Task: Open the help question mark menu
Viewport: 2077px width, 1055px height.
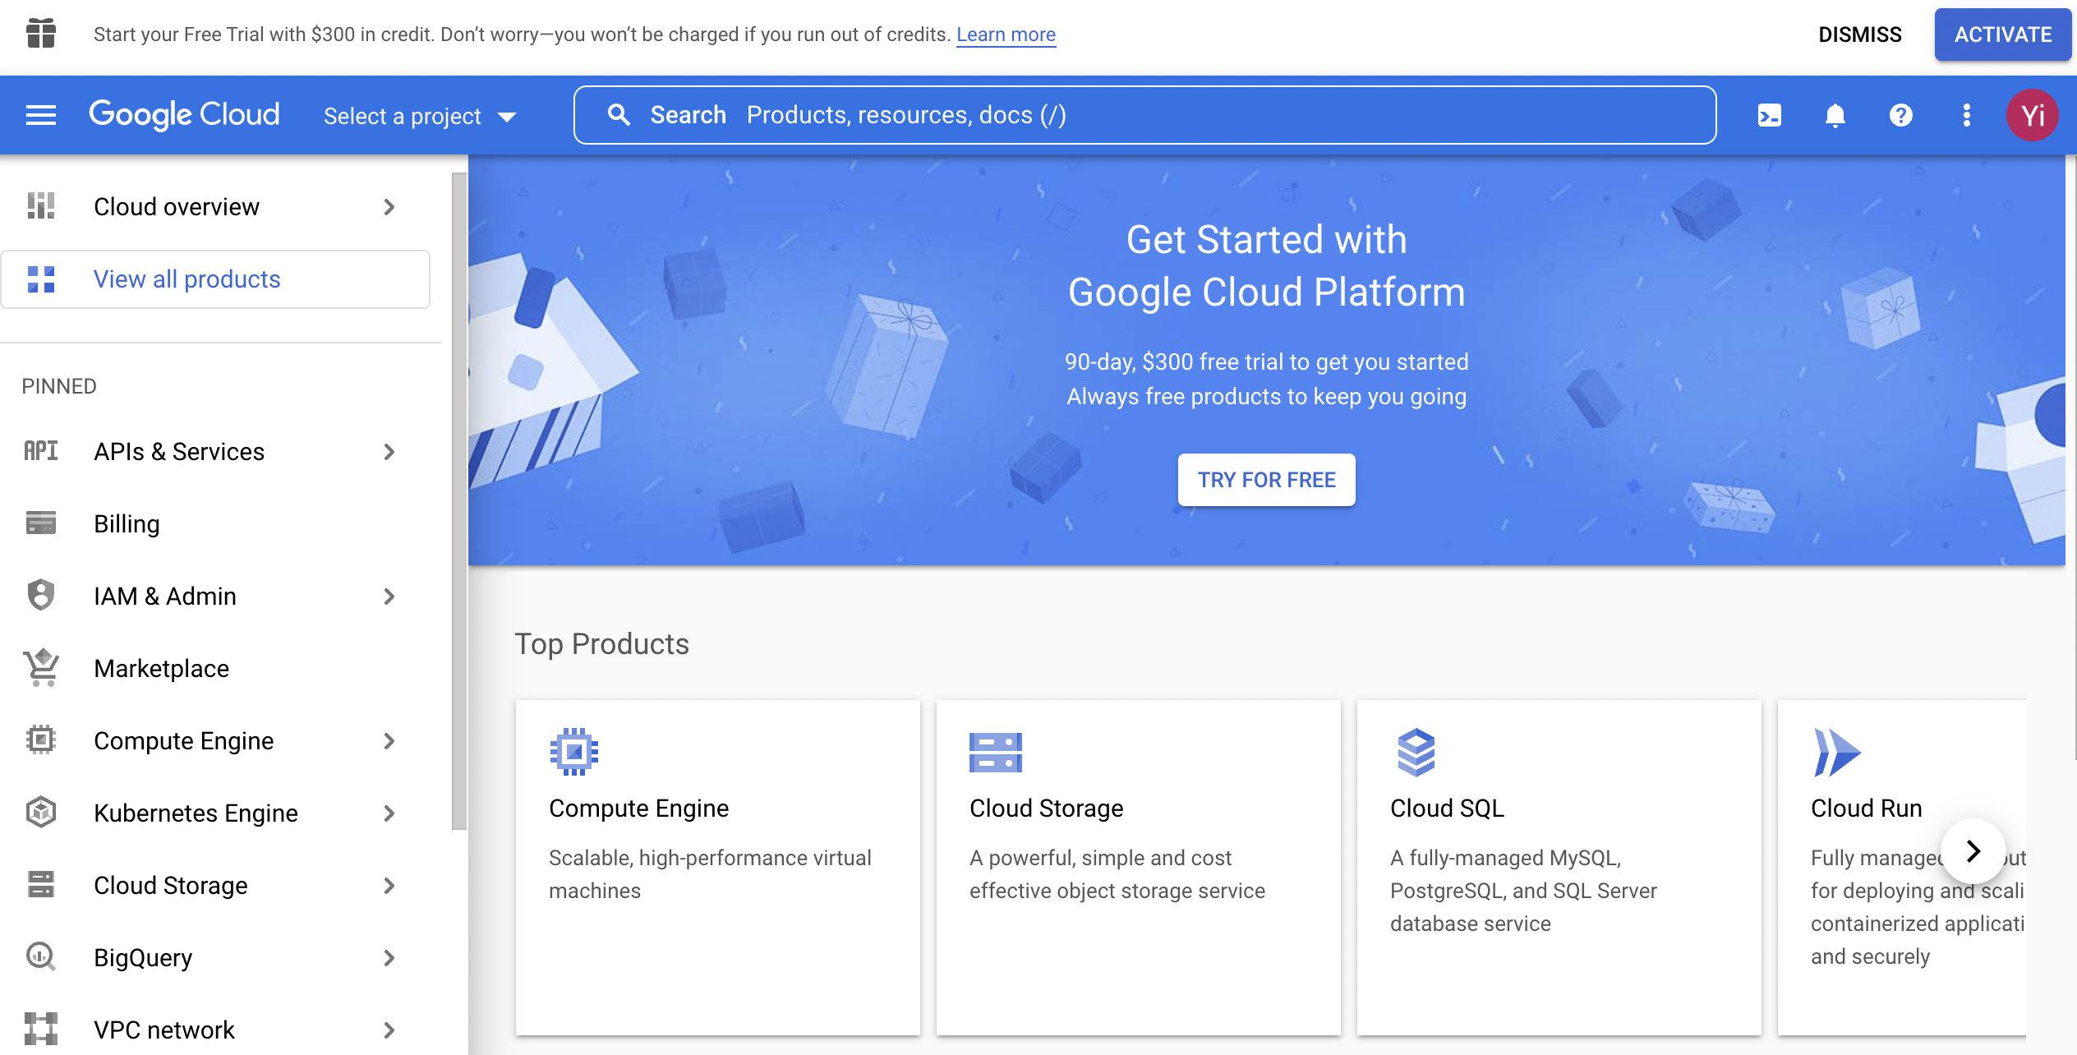Action: (x=1901, y=115)
